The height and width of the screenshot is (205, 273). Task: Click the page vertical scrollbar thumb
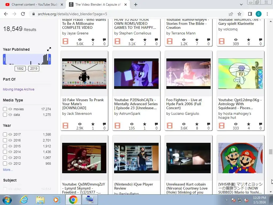click(x=271, y=152)
